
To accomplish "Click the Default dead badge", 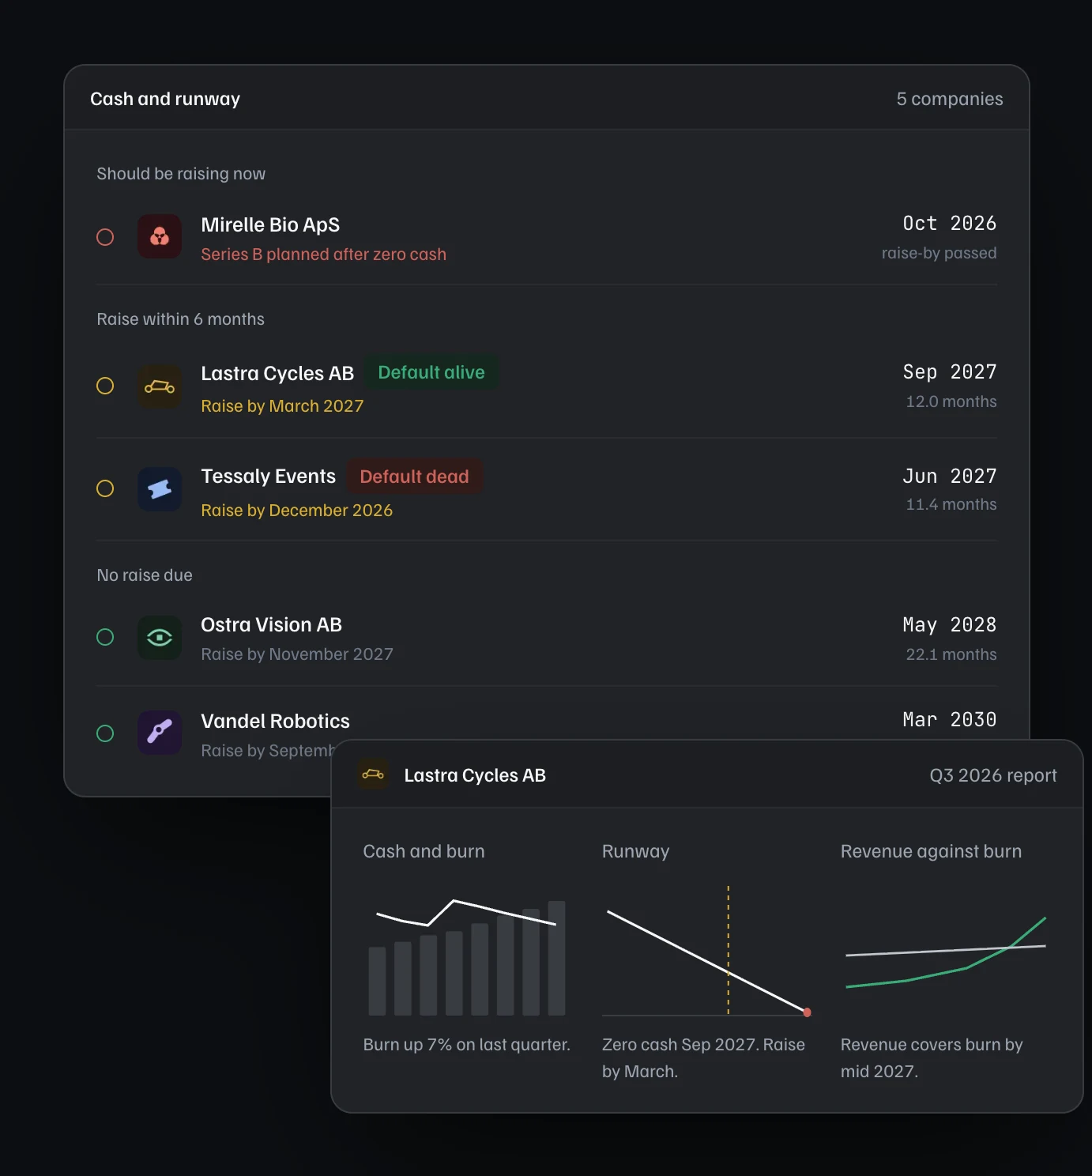I will coord(415,477).
